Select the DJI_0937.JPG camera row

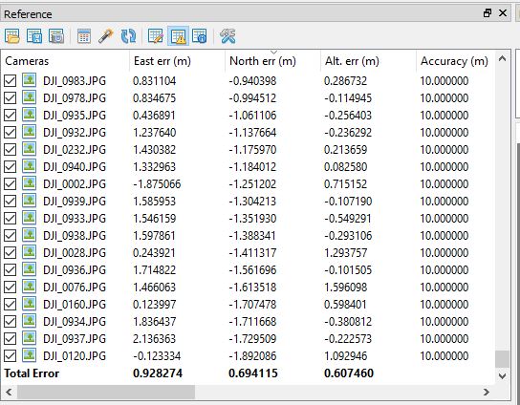248,339
